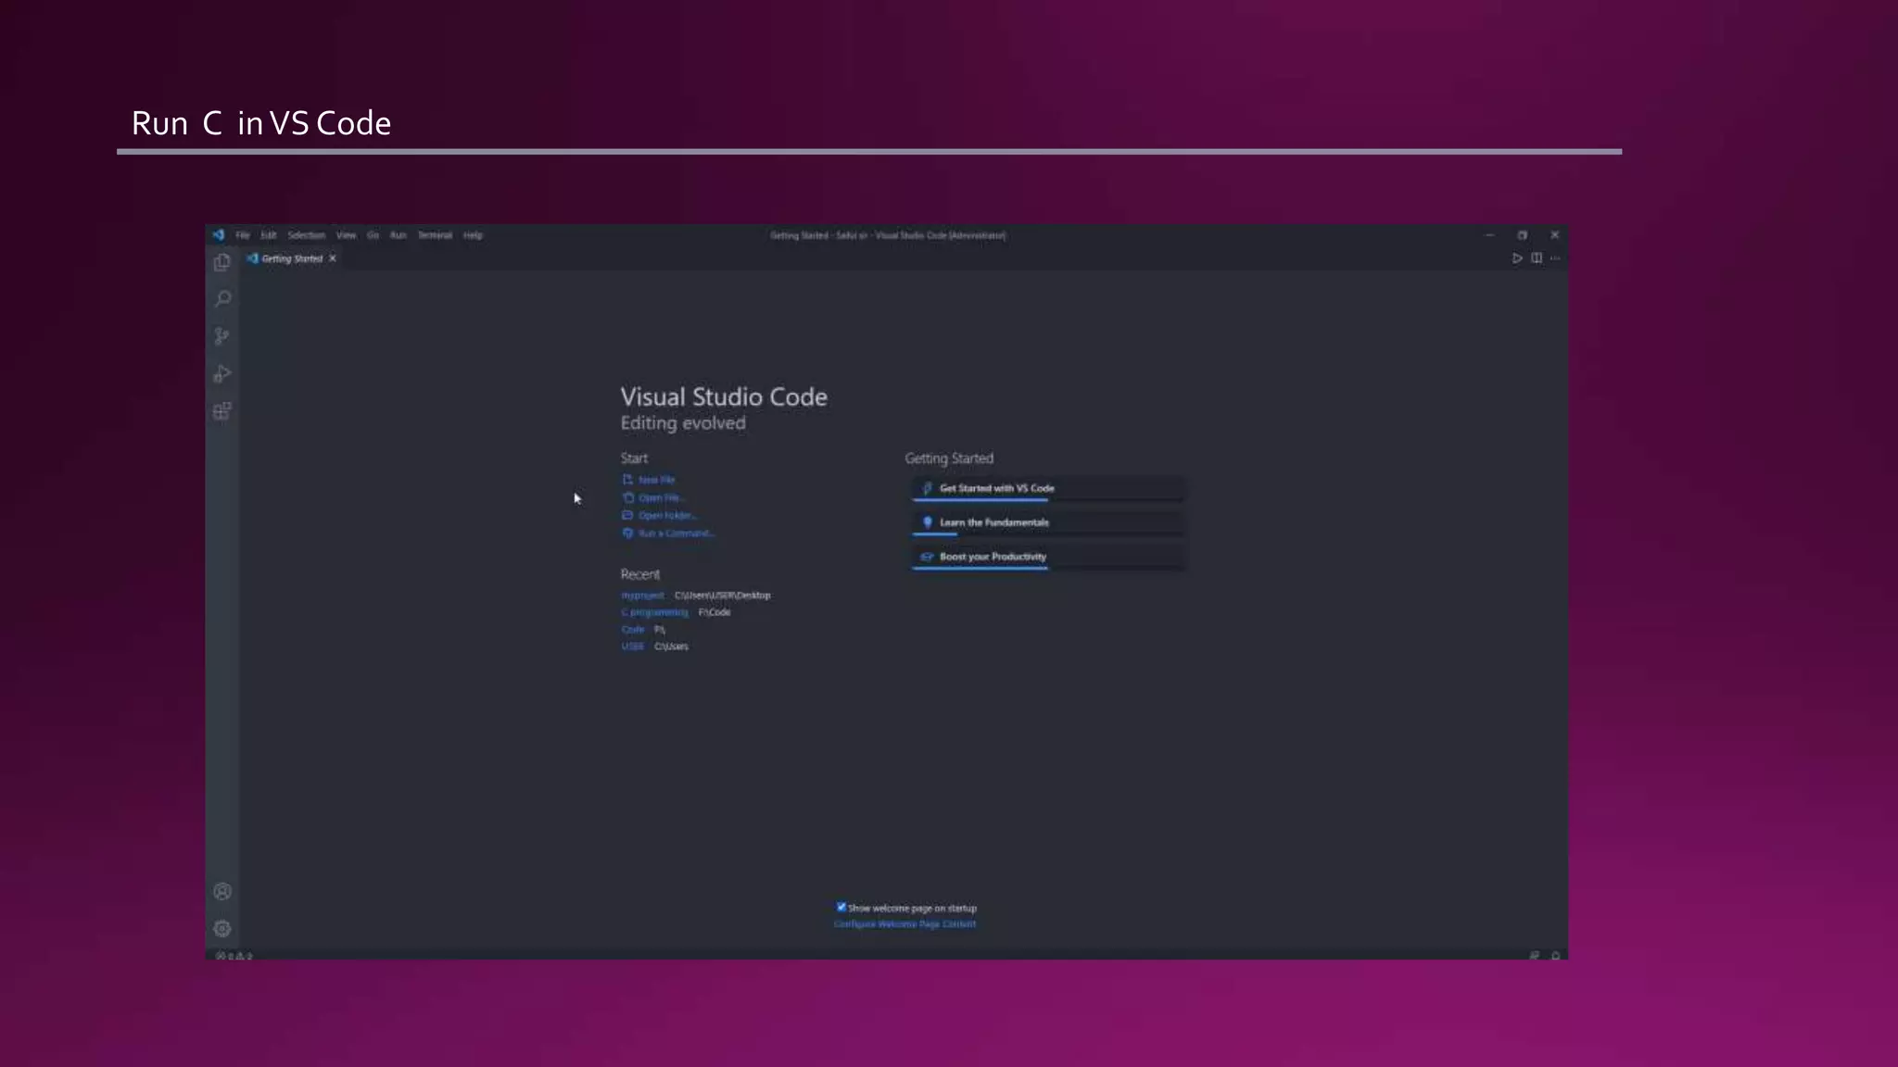
Task: Open the Run and Debug view icon
Action: click(x=222, y=373)
